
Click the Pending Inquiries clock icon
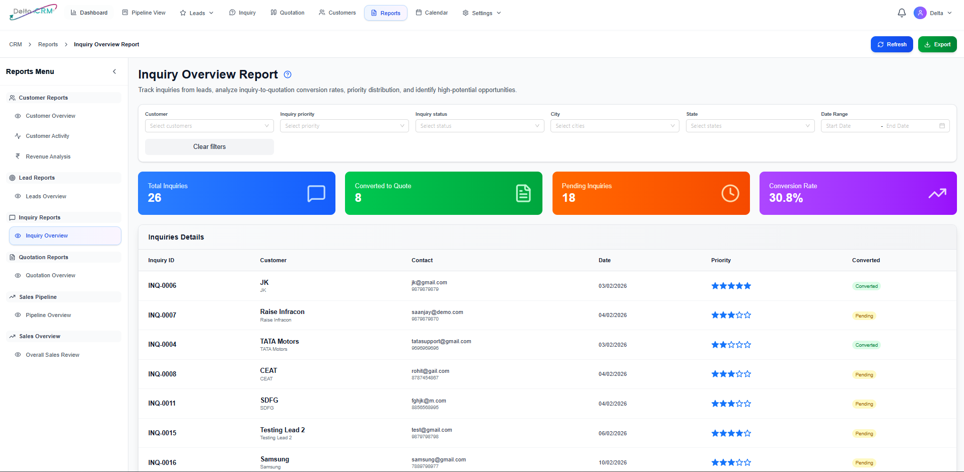[730, 193]
